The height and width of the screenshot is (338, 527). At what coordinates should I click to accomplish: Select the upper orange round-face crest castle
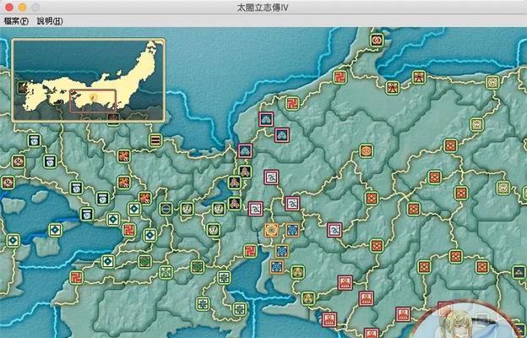[18, 161]
